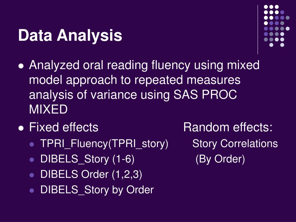The width and height of the screenshot is (296, 222).
Task: Click the vertical divider line beside dots
Action: click(x=258, y=30)
